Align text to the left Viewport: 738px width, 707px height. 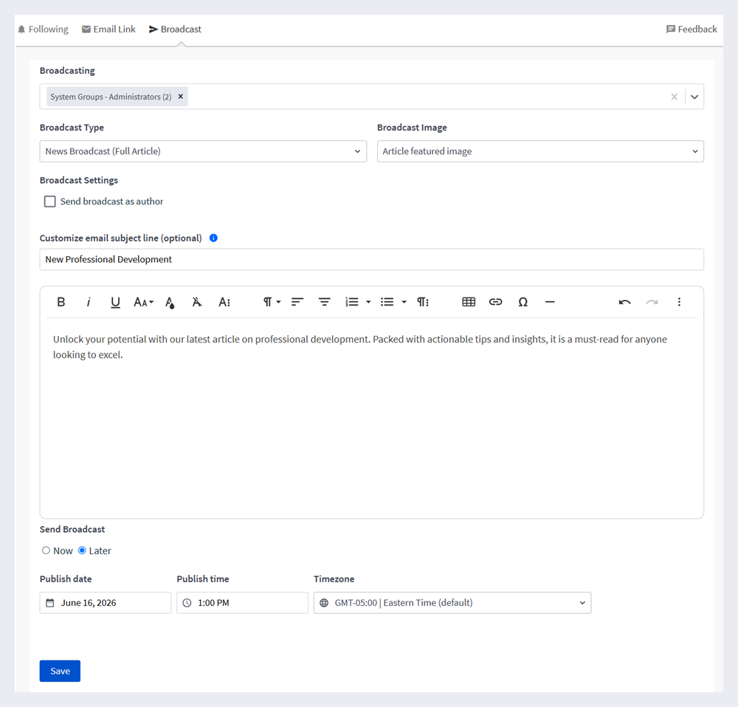pyautogui.click(x=297, y=302)
